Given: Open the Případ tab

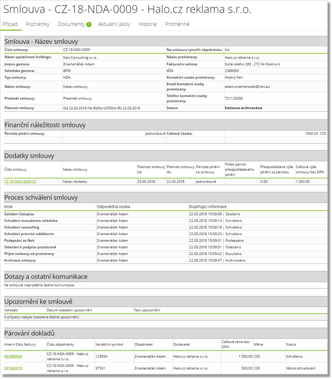Looking at the screenshot, I should click(10, 24).
